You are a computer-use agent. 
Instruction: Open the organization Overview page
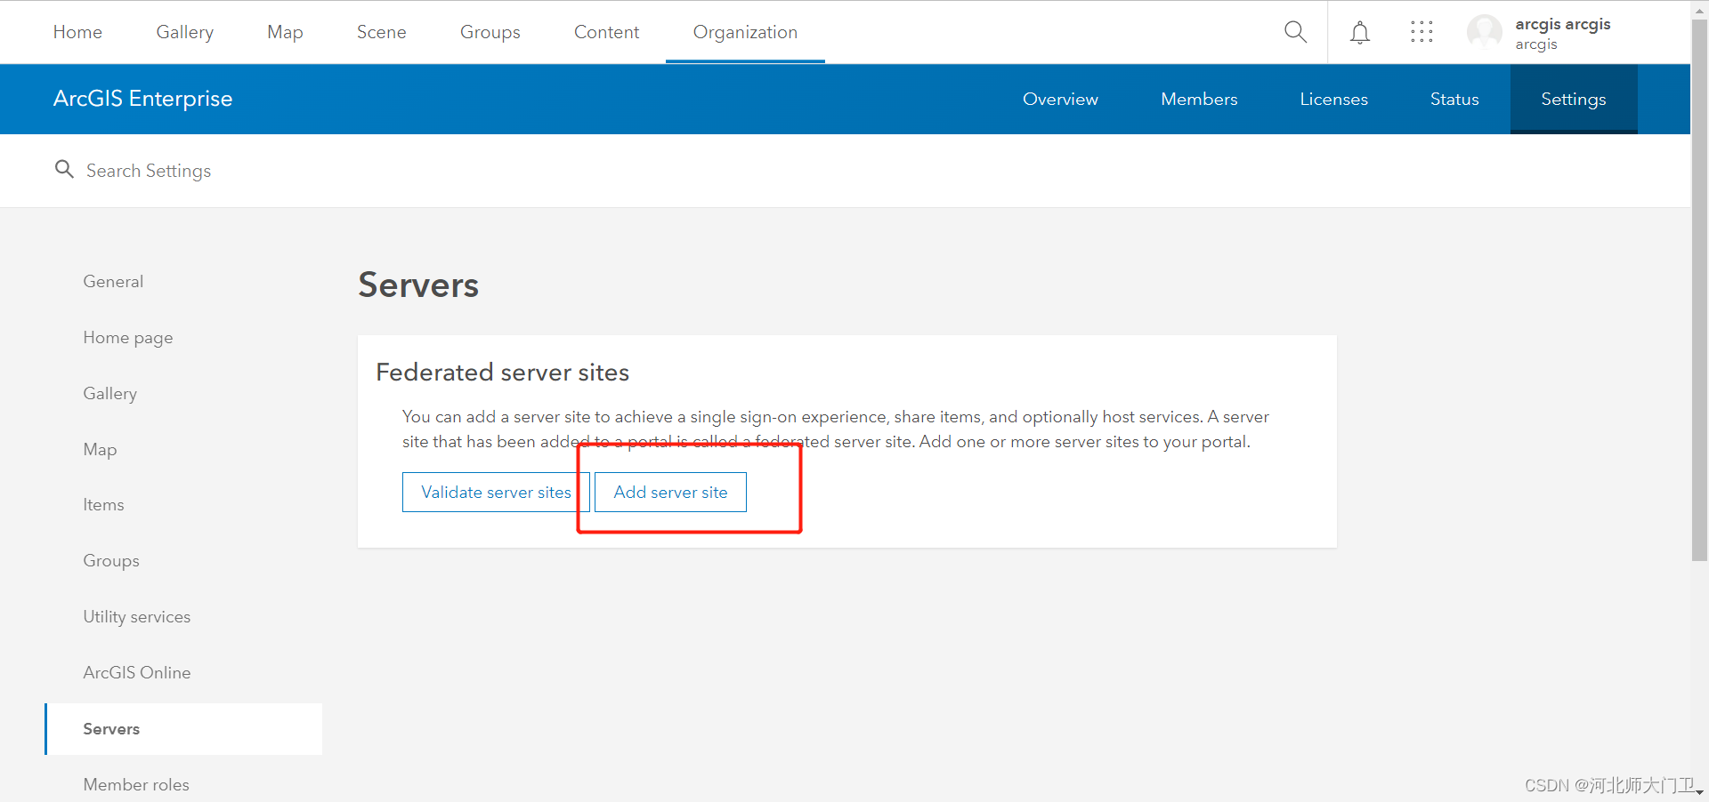tap(1060, 99)
